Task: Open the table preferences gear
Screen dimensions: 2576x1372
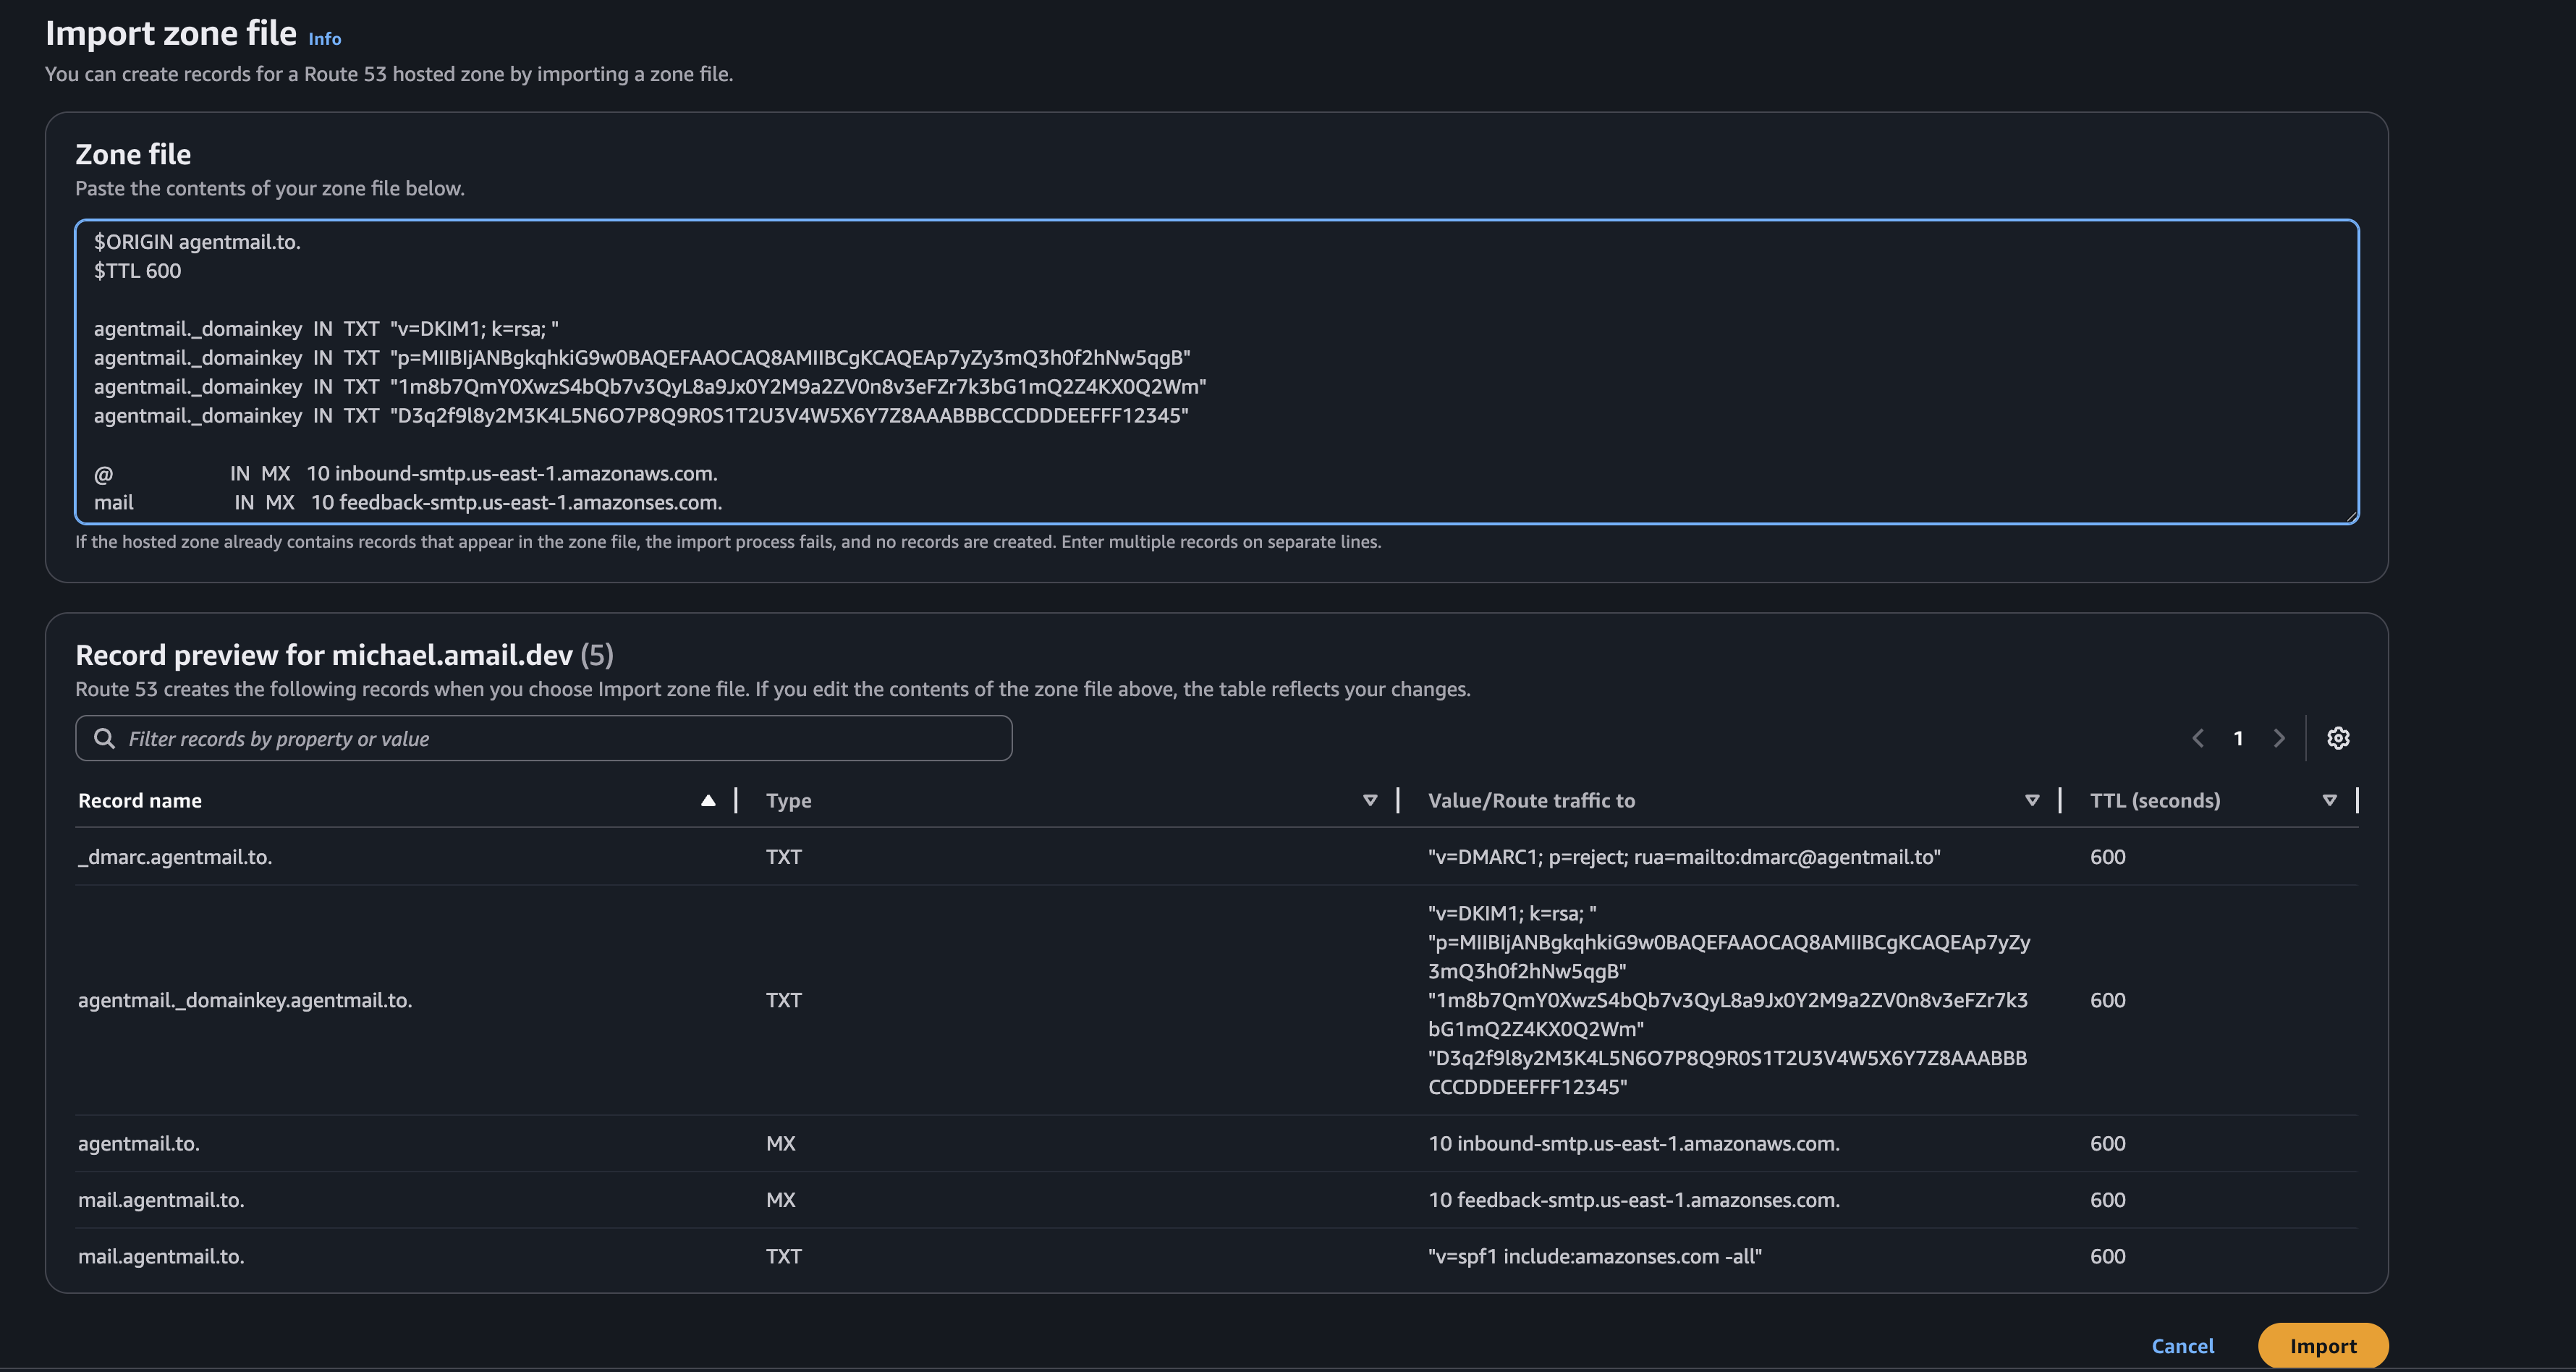Action: [2338, 738]
